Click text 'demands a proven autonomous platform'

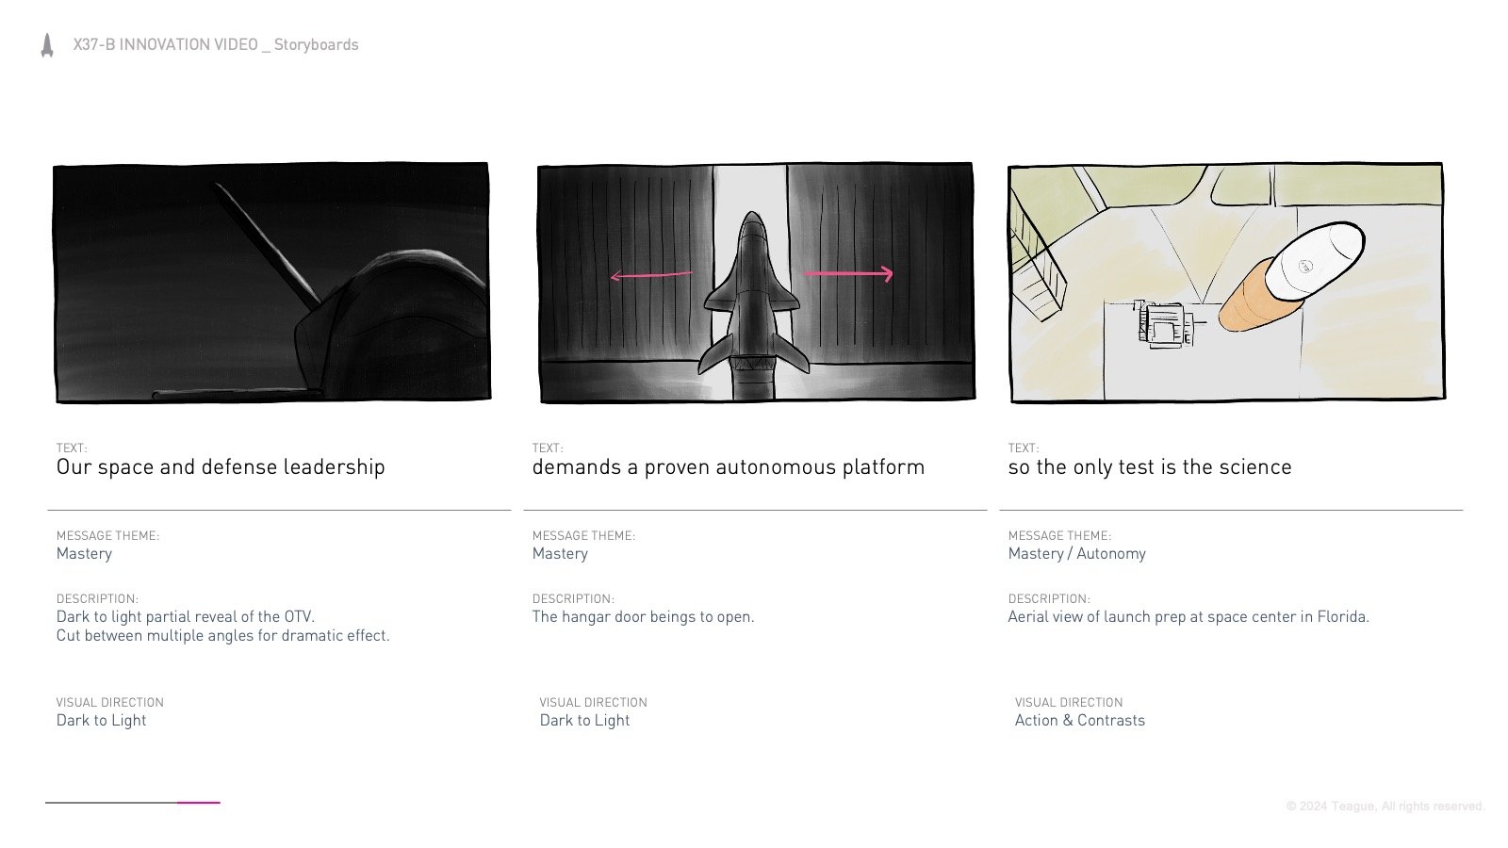[x=729, y=467]
